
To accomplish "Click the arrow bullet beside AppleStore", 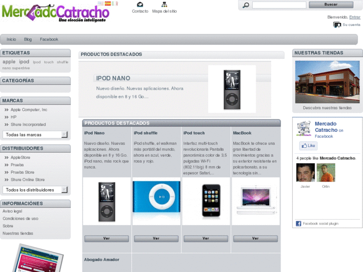I will click(6, 157).
